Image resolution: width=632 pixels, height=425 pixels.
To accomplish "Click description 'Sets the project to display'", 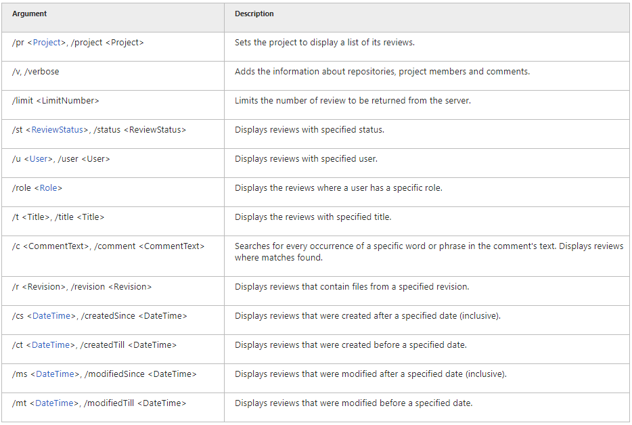I will tap(325, 43).
